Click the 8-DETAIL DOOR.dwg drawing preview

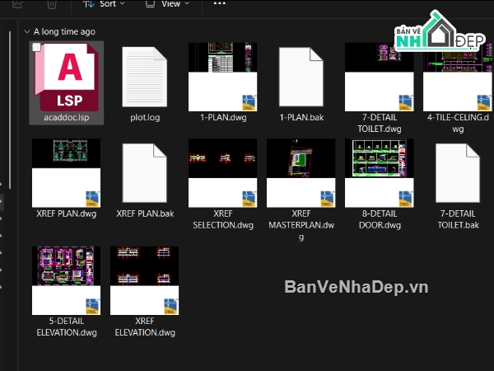pyautogui.click(x=380, y=173)
